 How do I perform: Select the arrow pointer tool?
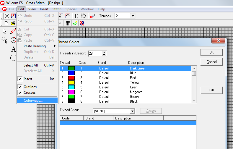(5, 31)
